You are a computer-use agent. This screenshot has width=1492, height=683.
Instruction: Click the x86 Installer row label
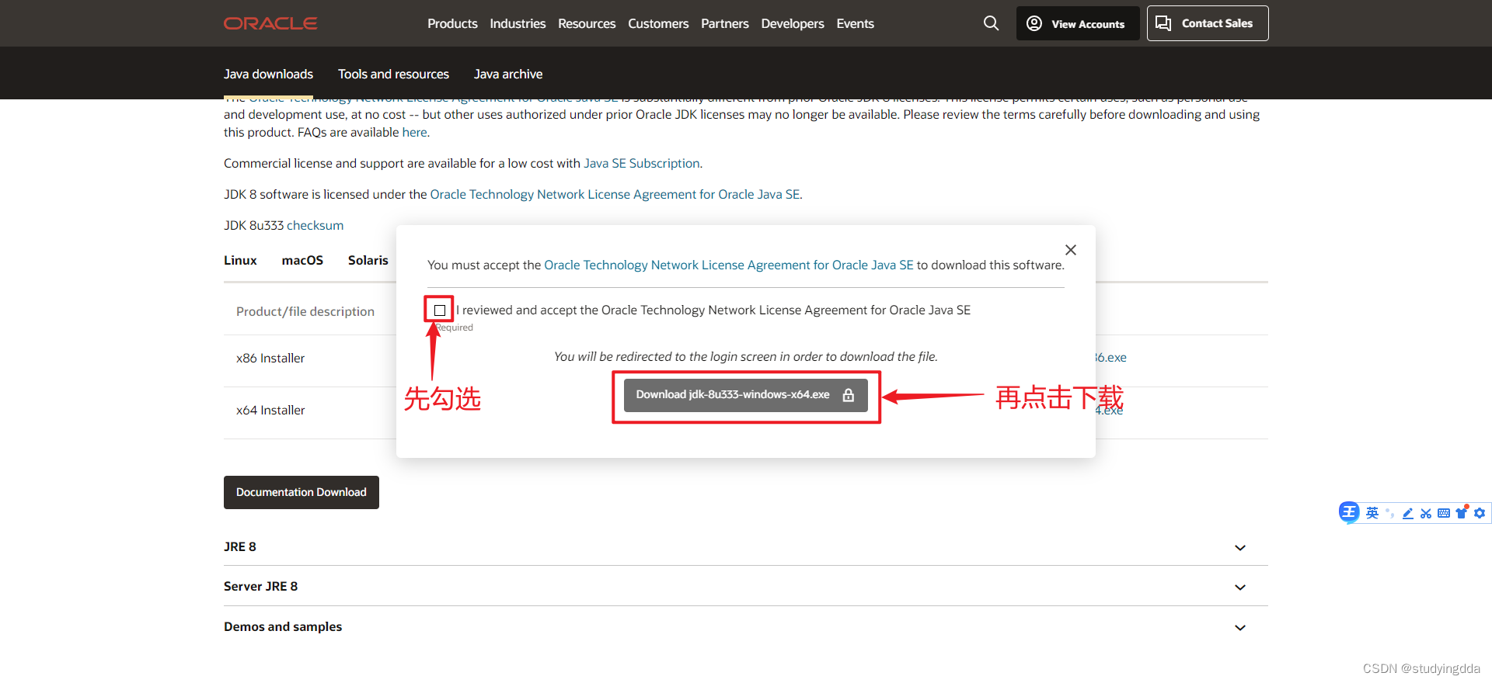[270, 358]
